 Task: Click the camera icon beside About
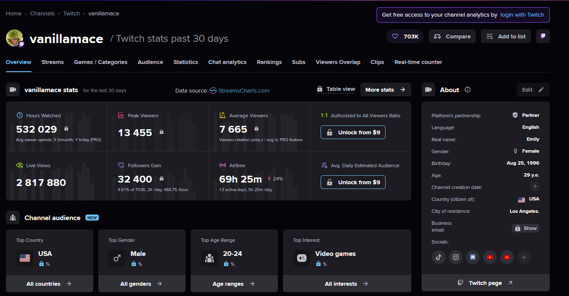click(428, 90)
